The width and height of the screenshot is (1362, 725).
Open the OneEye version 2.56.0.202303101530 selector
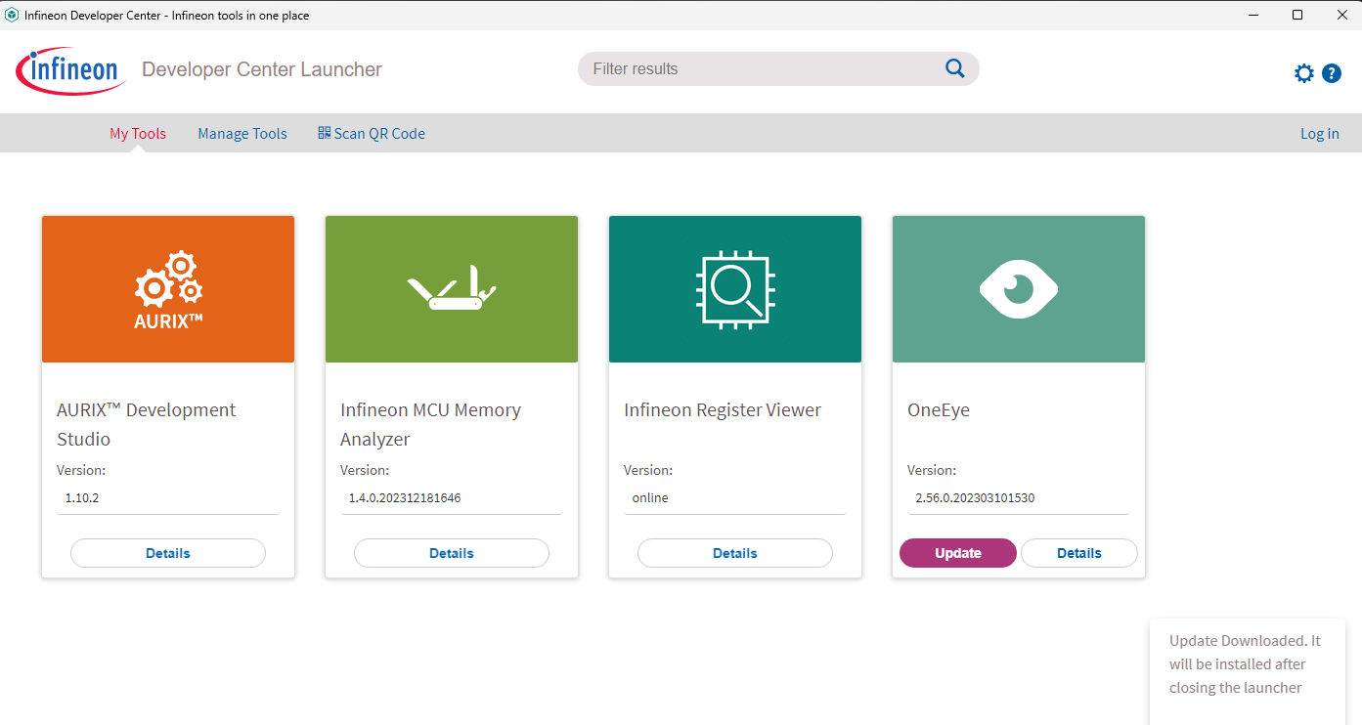pos(1019,498)
